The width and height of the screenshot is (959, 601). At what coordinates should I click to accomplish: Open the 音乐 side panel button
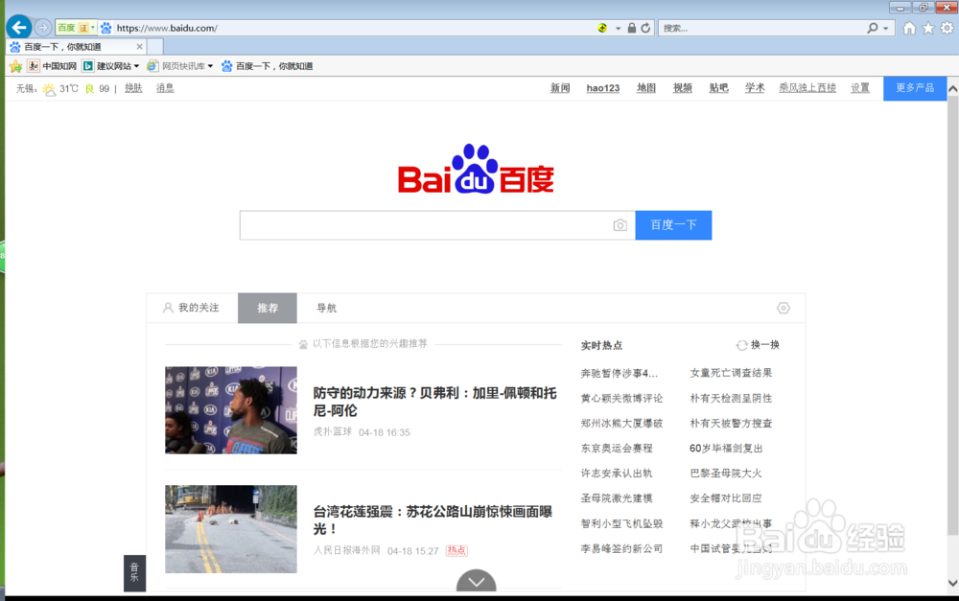[134, 573]
